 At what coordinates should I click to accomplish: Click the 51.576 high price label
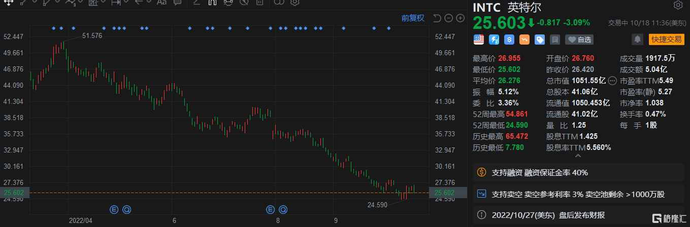tap(92, 35)
